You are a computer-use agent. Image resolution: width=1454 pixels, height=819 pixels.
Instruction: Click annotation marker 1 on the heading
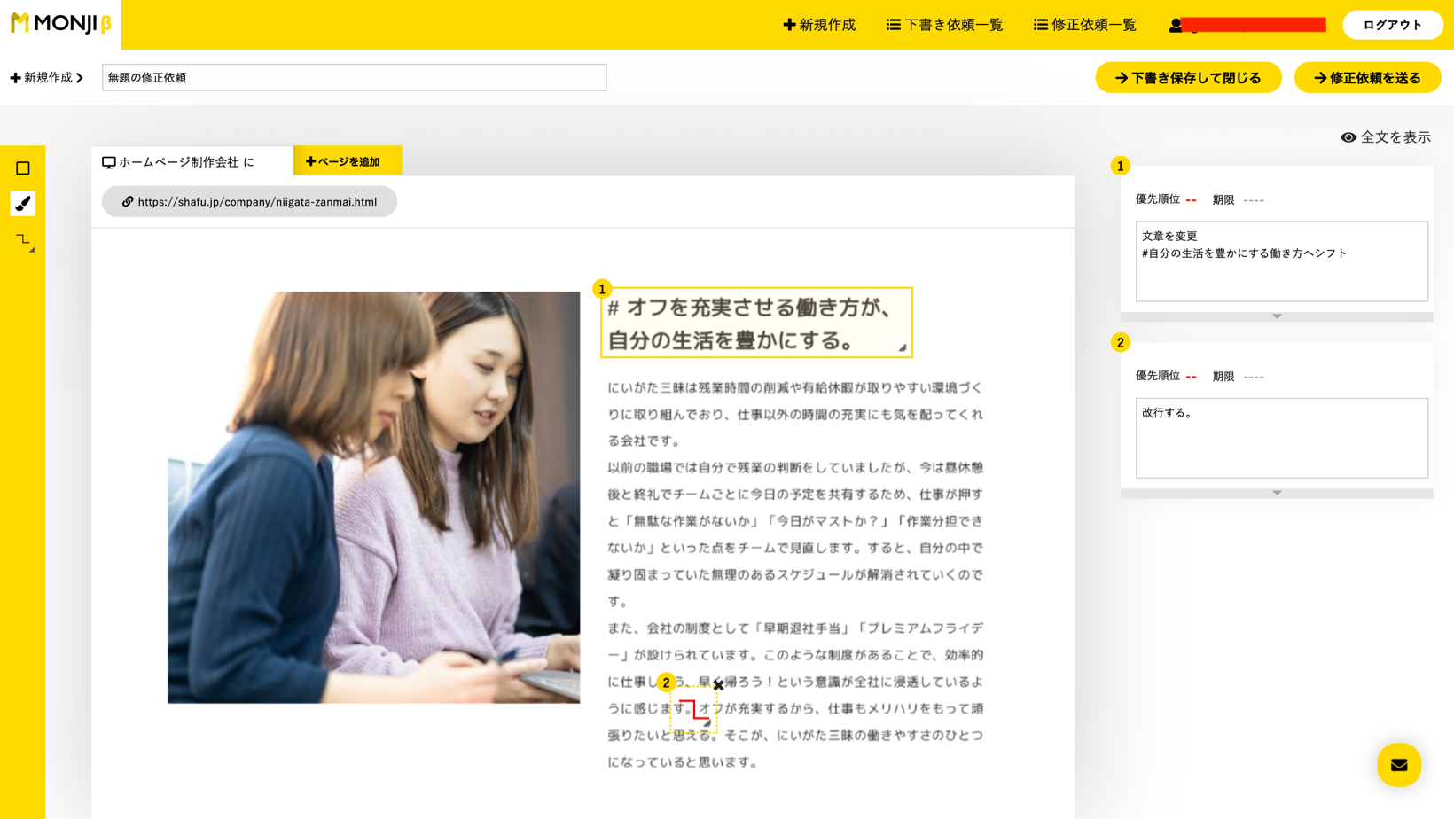tap(602, 289)
